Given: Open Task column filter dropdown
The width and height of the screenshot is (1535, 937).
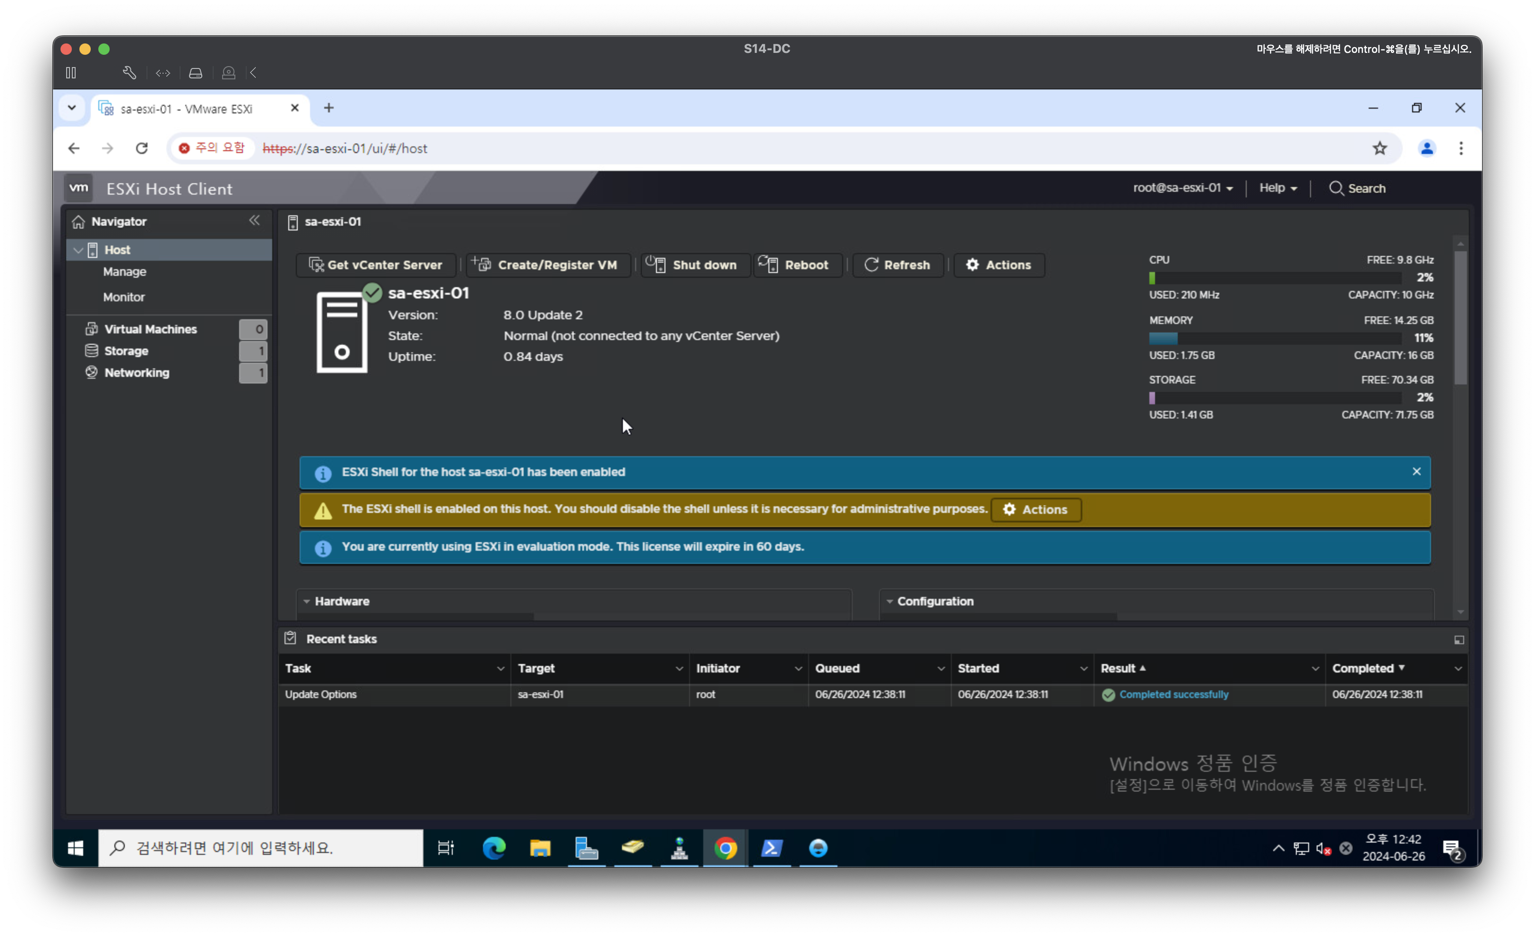Looking at the screenshot, I should point(500,669).
